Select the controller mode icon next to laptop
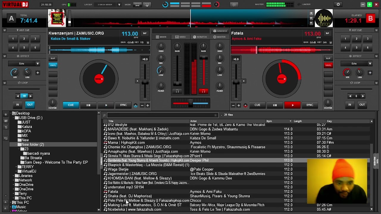Image resolution: width=381 pixels, height=214 pixels. tap(146, 4)
